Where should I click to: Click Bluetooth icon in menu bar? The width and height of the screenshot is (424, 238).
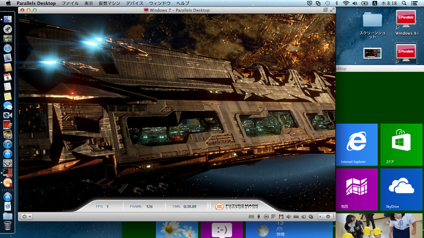tap(336, 3)
